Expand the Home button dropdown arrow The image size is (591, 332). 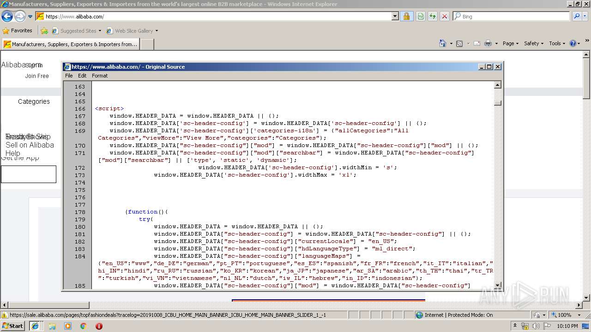451,43
